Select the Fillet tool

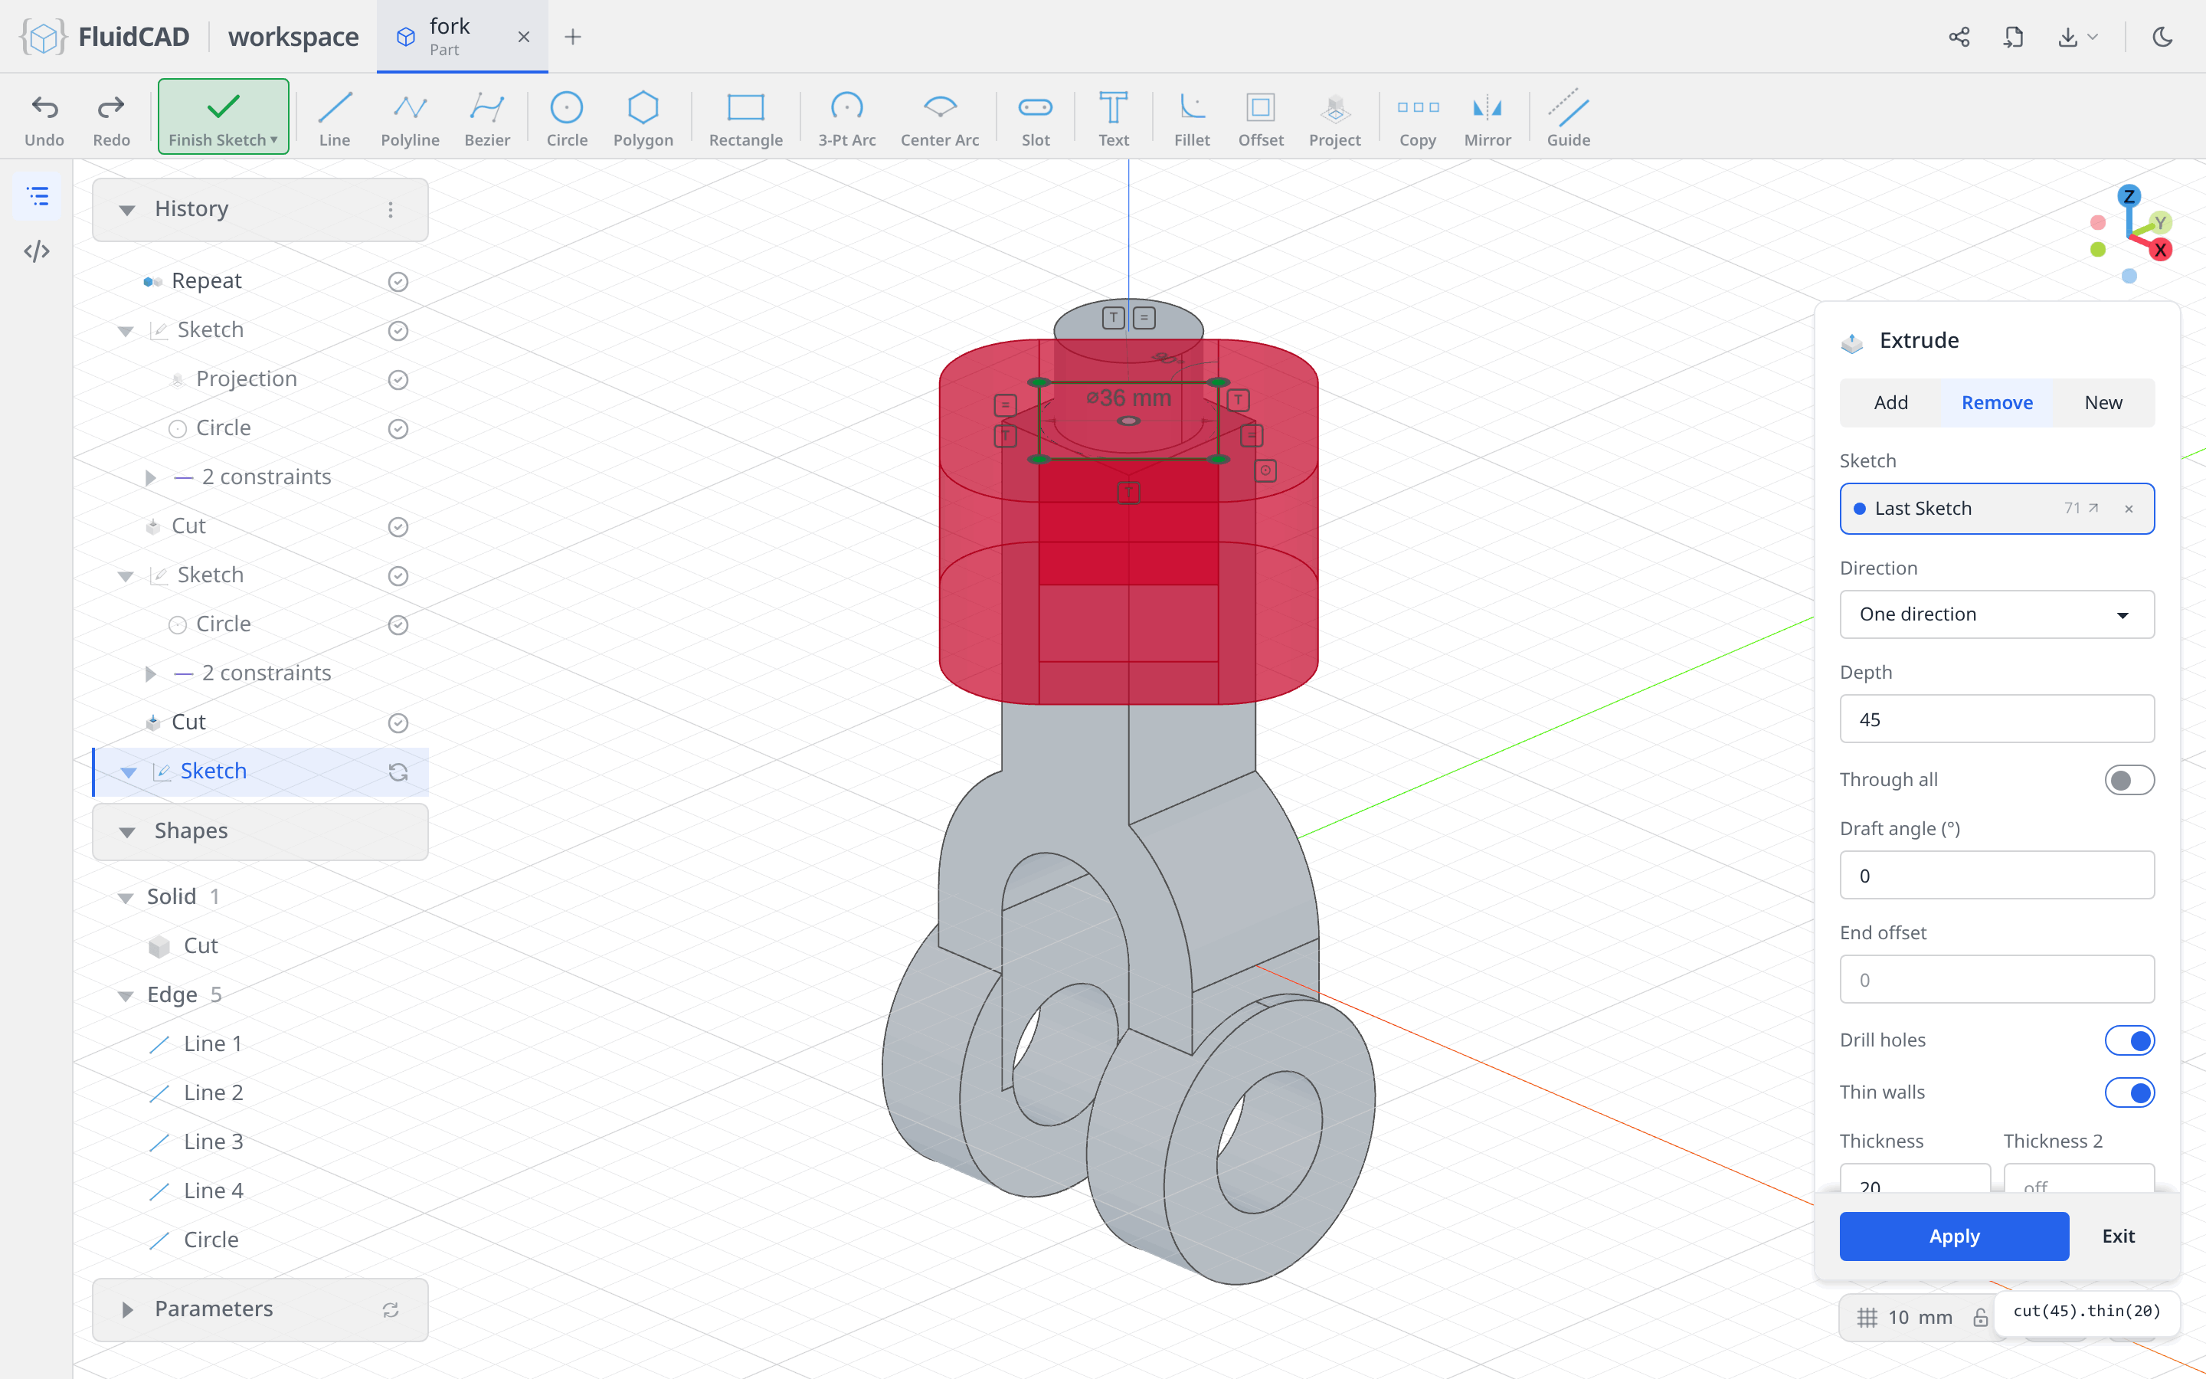pyautogui.click(x=1191, y=119)
